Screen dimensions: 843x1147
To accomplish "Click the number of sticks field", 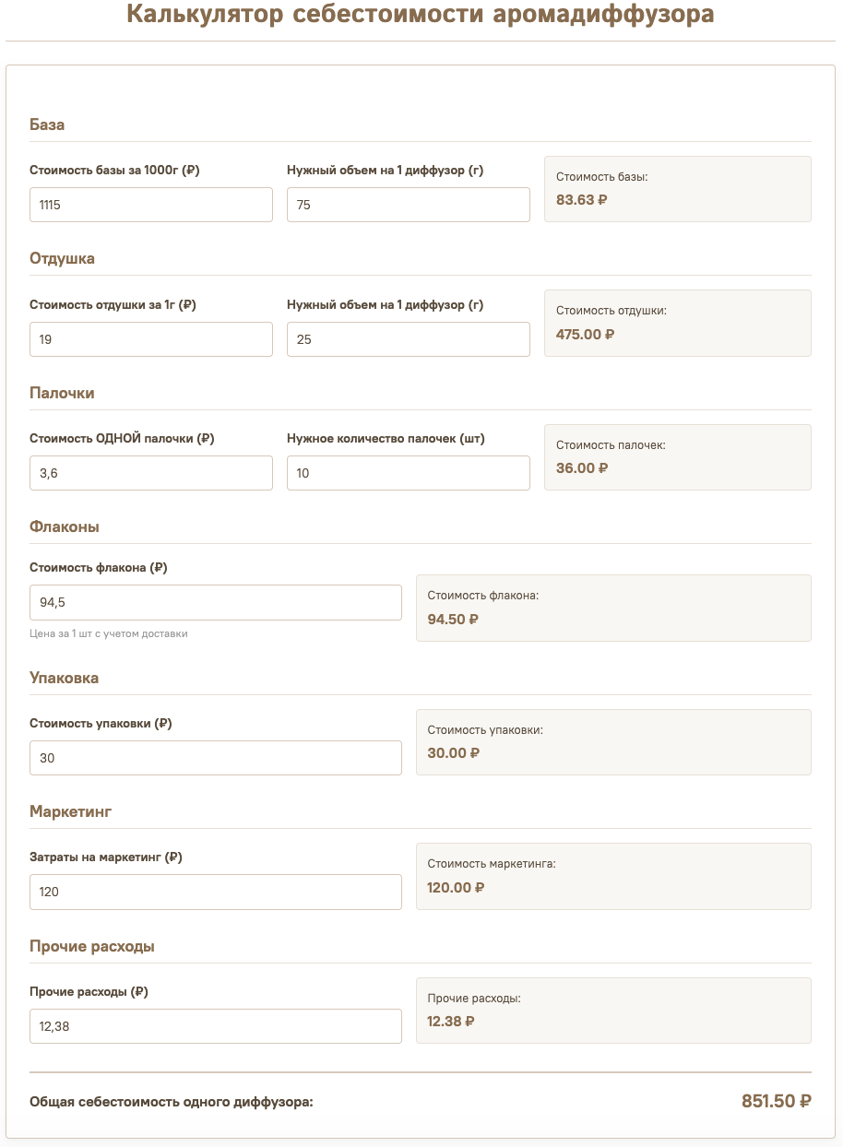I will [409, 473].
